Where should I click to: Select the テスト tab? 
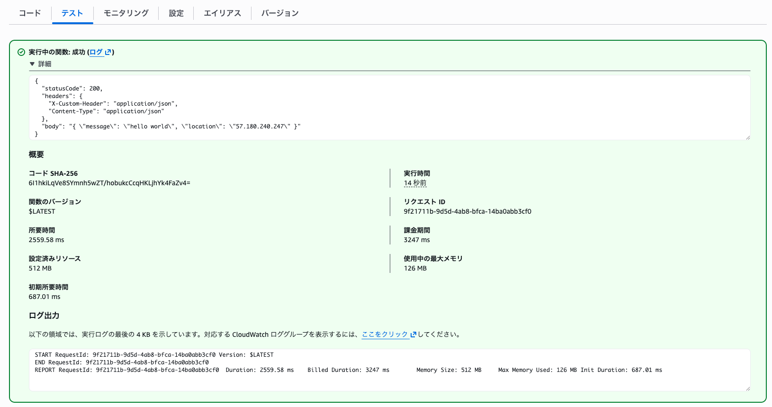click(72, 13)
